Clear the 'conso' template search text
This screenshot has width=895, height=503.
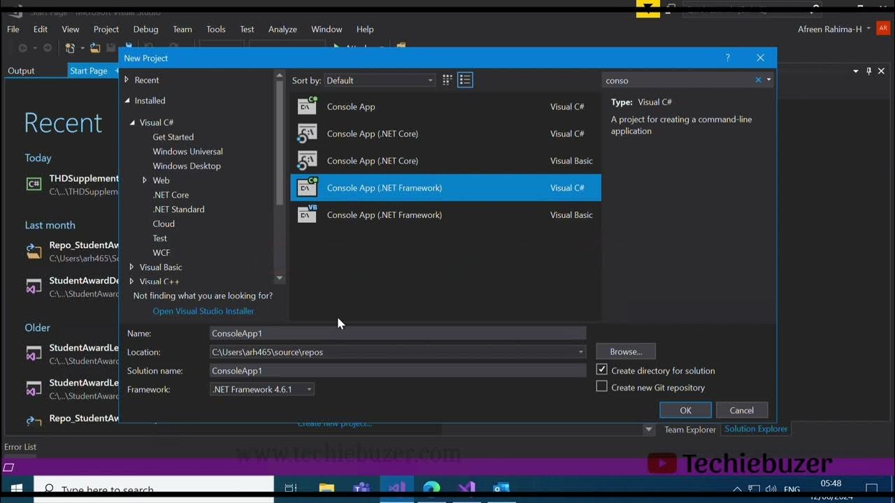[758, 80]
